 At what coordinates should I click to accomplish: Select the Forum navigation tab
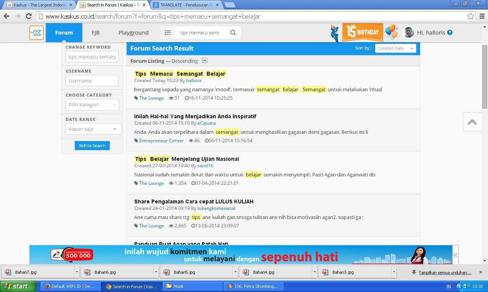(x=64, y=33)
